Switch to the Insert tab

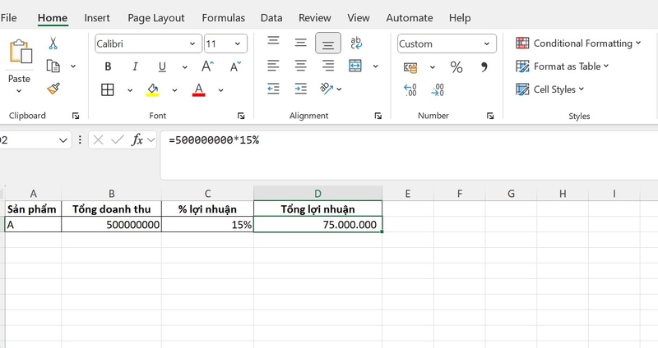coord(97,18)
